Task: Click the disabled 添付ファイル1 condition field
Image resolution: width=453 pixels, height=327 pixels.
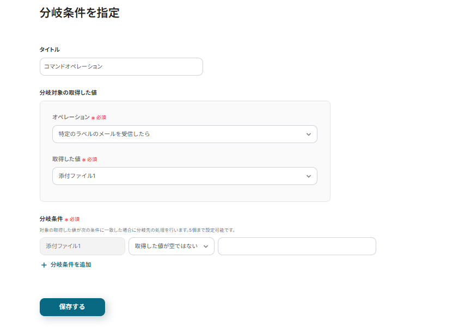Action: pos(82,246)
